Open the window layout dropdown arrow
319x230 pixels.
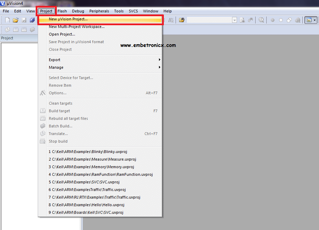click(315, 20)
